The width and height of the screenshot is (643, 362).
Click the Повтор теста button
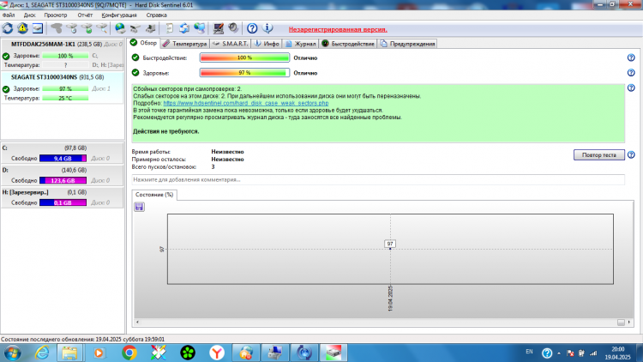click(599, 154)
